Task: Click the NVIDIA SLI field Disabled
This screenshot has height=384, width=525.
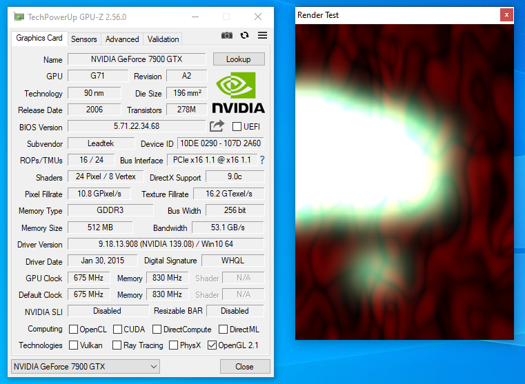Action: (x=108, y=311)
